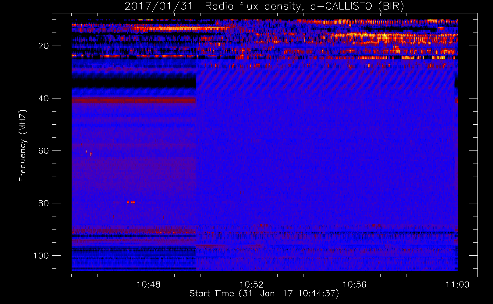This screenshot has height=304, width=493.
Task: Click the y-axis label 'Frequency (MHZ)'
Action: pos(23,146)
